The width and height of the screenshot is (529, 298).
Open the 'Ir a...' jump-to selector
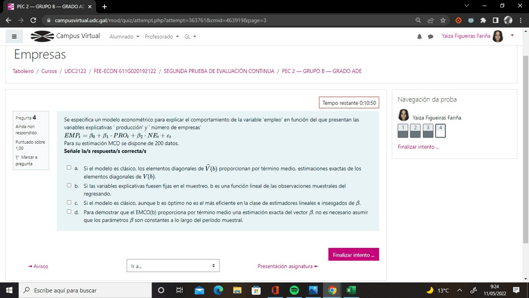[173, 266]
